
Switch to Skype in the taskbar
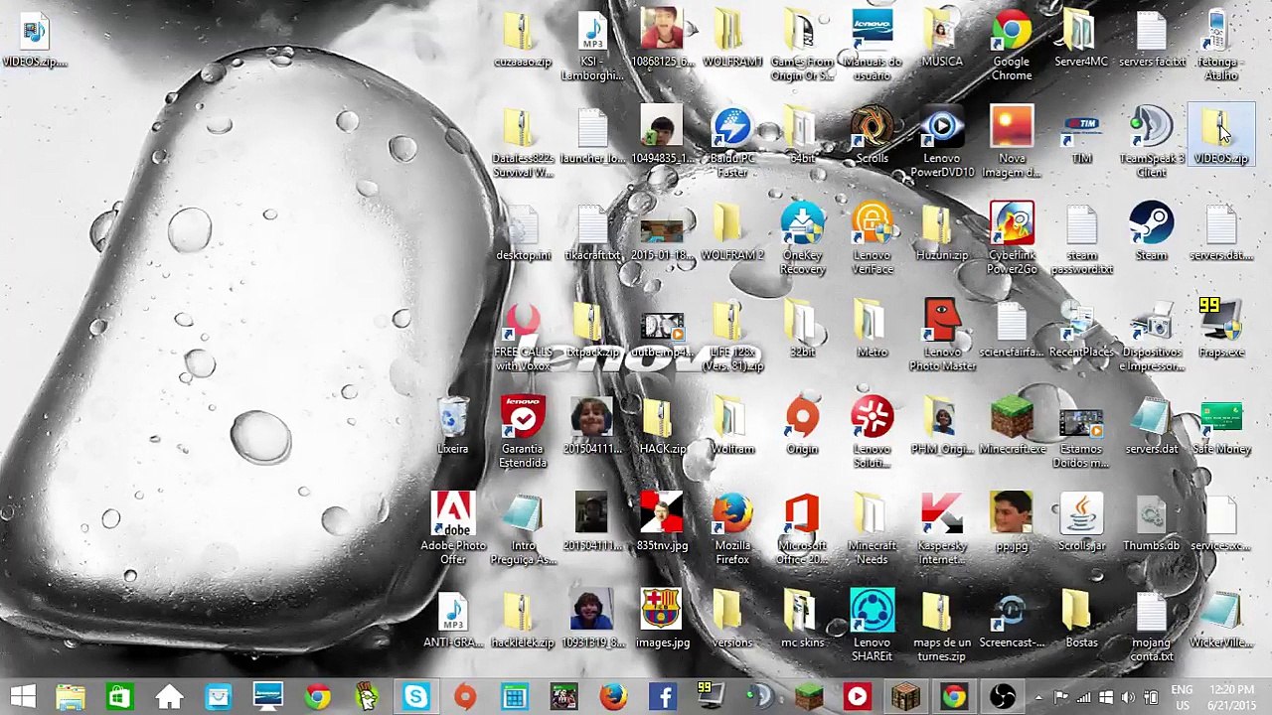415,696
